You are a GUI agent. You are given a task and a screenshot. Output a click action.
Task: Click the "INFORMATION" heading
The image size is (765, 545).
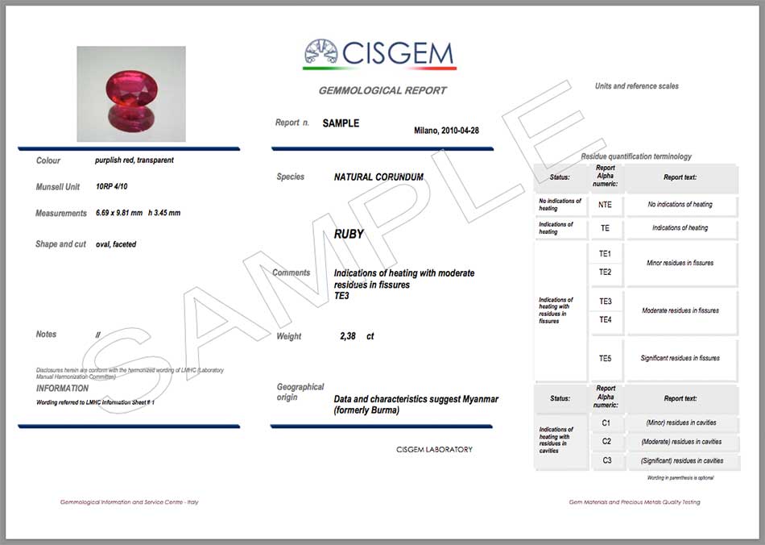[63, 389]
